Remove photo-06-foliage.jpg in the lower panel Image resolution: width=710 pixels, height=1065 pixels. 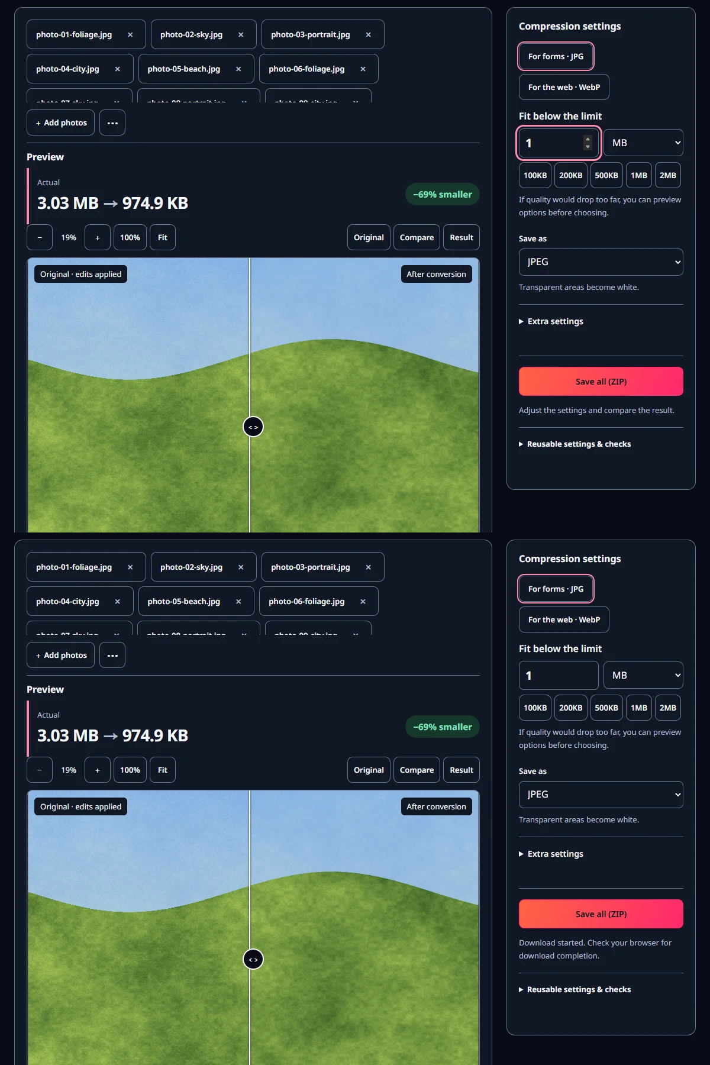click(363, 602)
